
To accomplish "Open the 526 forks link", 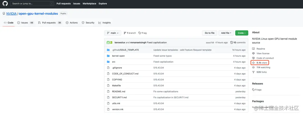I will point(260,72).
